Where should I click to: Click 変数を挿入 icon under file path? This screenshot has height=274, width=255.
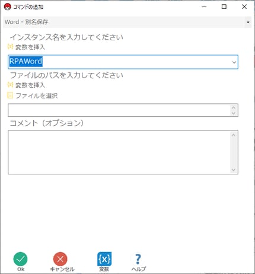pos(10,85)
